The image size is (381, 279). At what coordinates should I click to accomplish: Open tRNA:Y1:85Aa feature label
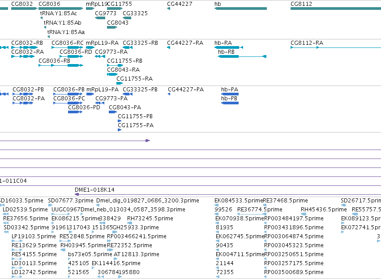(66, 32)
